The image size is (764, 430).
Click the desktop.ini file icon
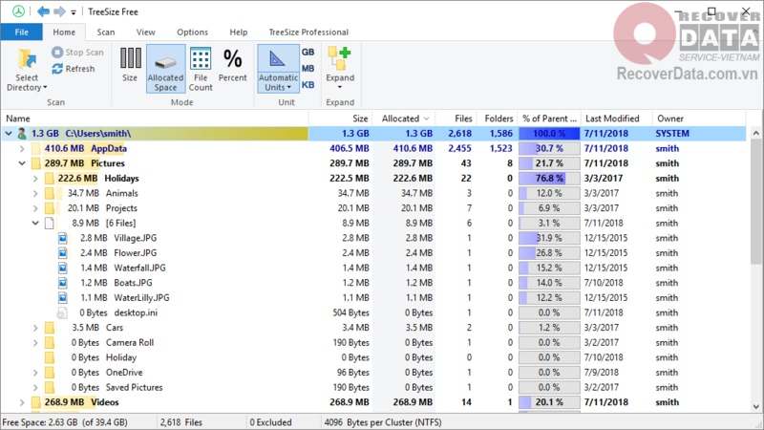click(x=62, y=313)
